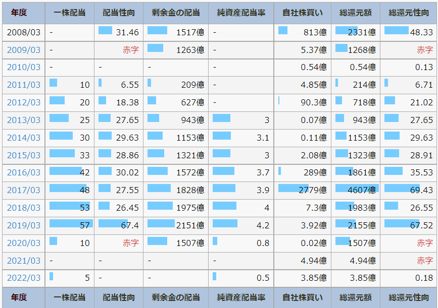Select the buyback value 0.07億

tap(314, 120)
